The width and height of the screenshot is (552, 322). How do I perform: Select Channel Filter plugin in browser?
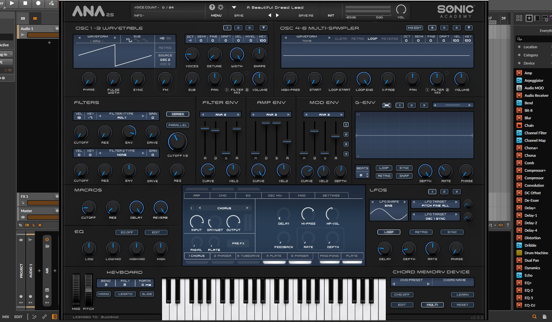pos(535,133)
